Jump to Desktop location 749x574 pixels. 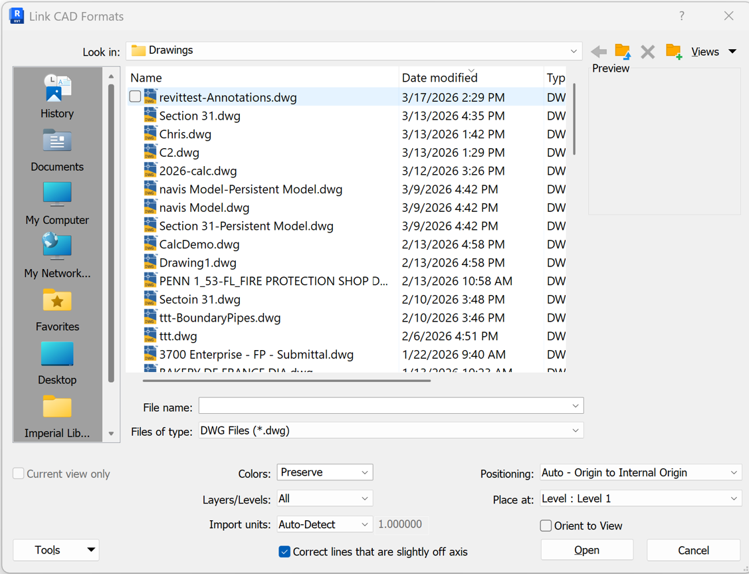[57, 354]
